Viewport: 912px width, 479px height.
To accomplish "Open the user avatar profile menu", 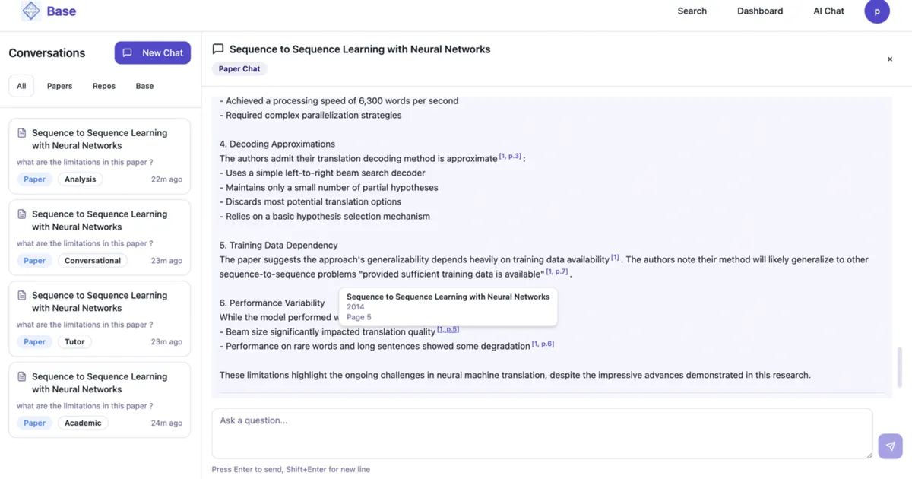I will 877,11.
